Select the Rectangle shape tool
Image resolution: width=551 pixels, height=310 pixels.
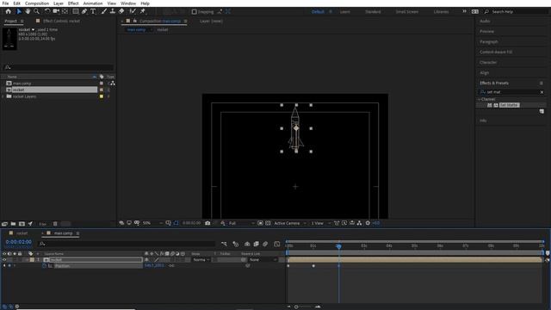coord(75,11)
